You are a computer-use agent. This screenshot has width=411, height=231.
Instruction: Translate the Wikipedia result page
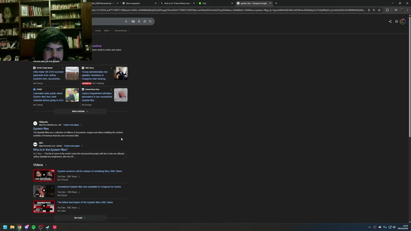pyautogui.click(x=71, y=125)
